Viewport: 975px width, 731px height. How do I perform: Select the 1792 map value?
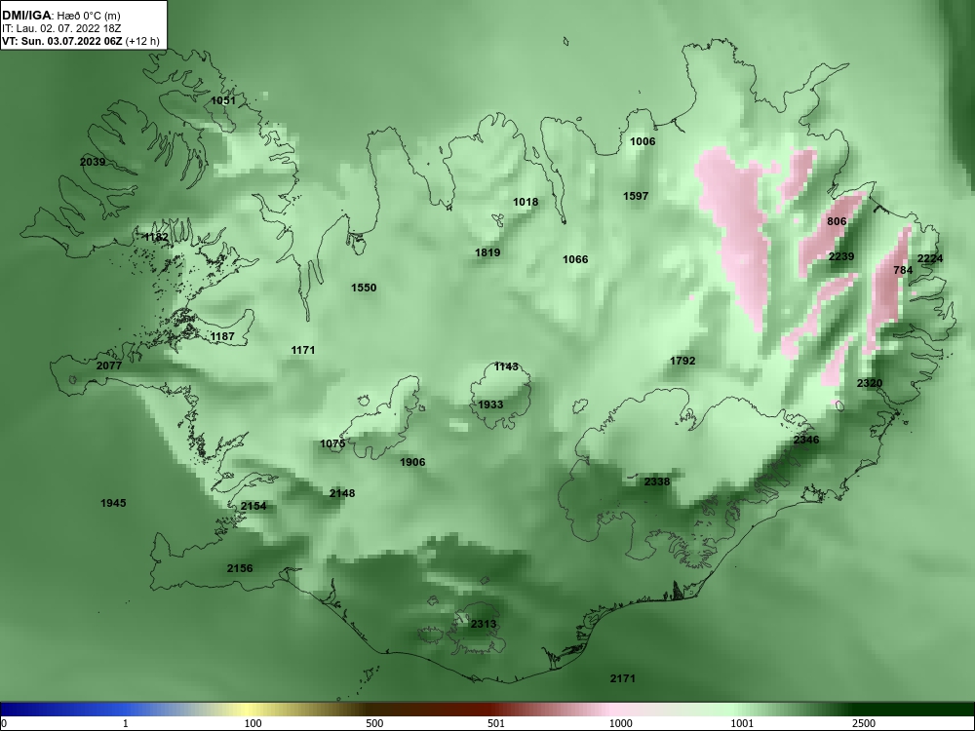click(682, 362)
